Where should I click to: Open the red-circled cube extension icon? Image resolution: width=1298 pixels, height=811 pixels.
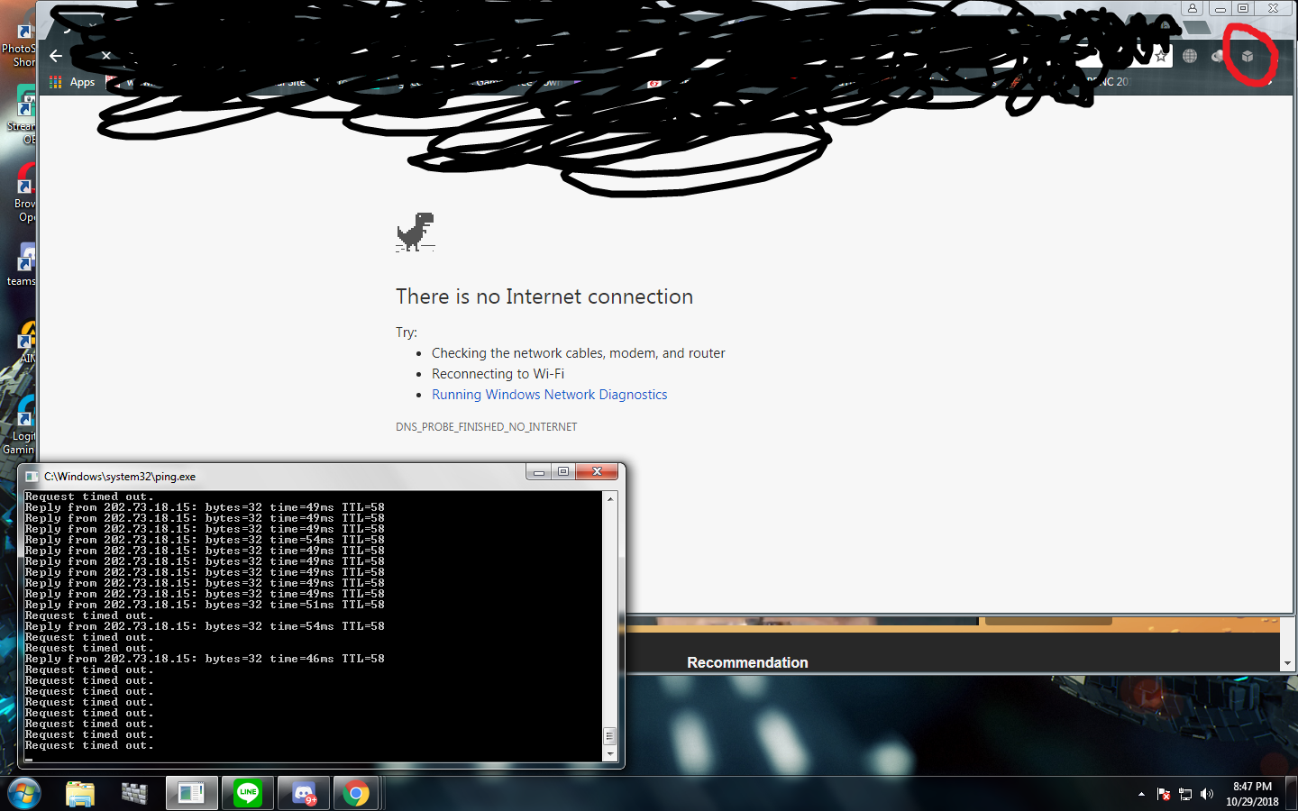tap(1248, 56)
